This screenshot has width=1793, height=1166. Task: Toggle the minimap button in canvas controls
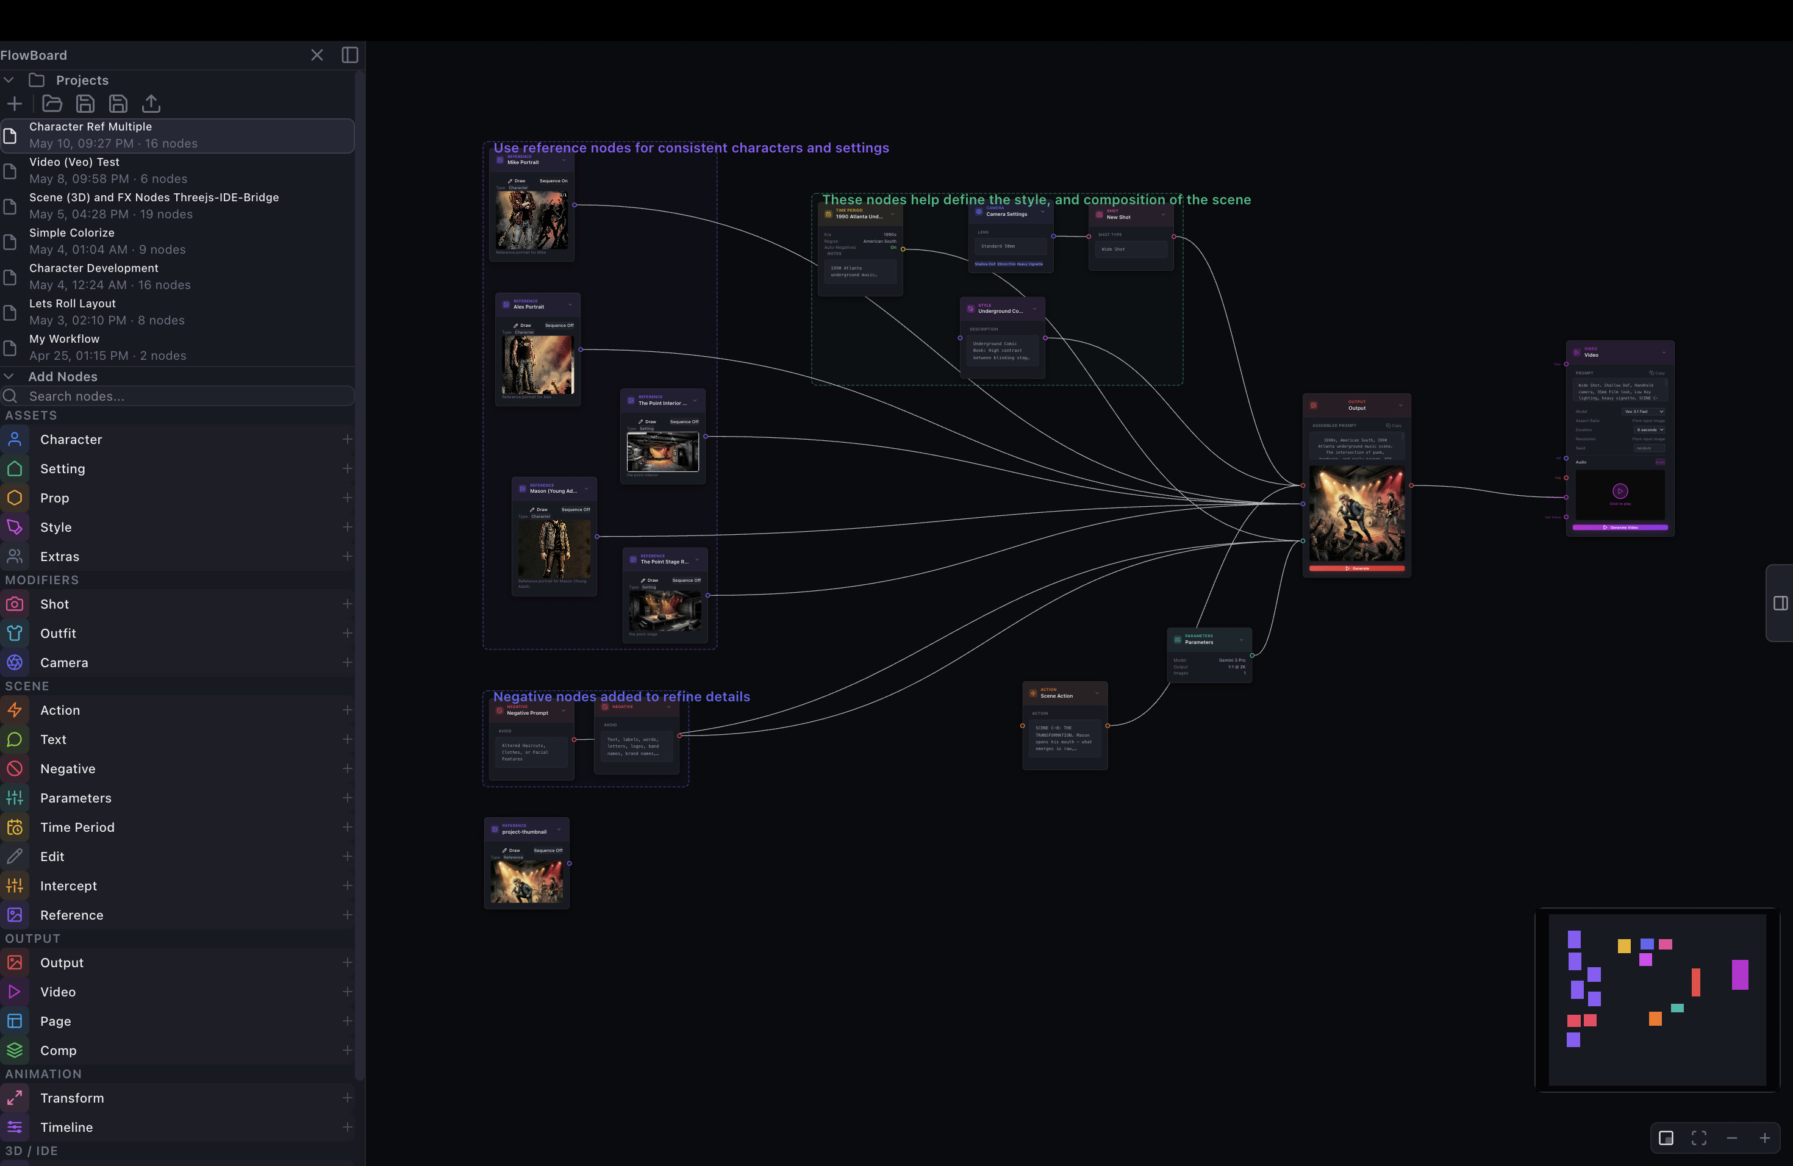pos(1666,1138)
